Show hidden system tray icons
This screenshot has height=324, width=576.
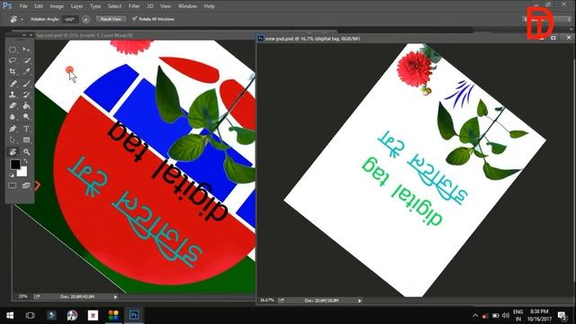click(475, 316)
